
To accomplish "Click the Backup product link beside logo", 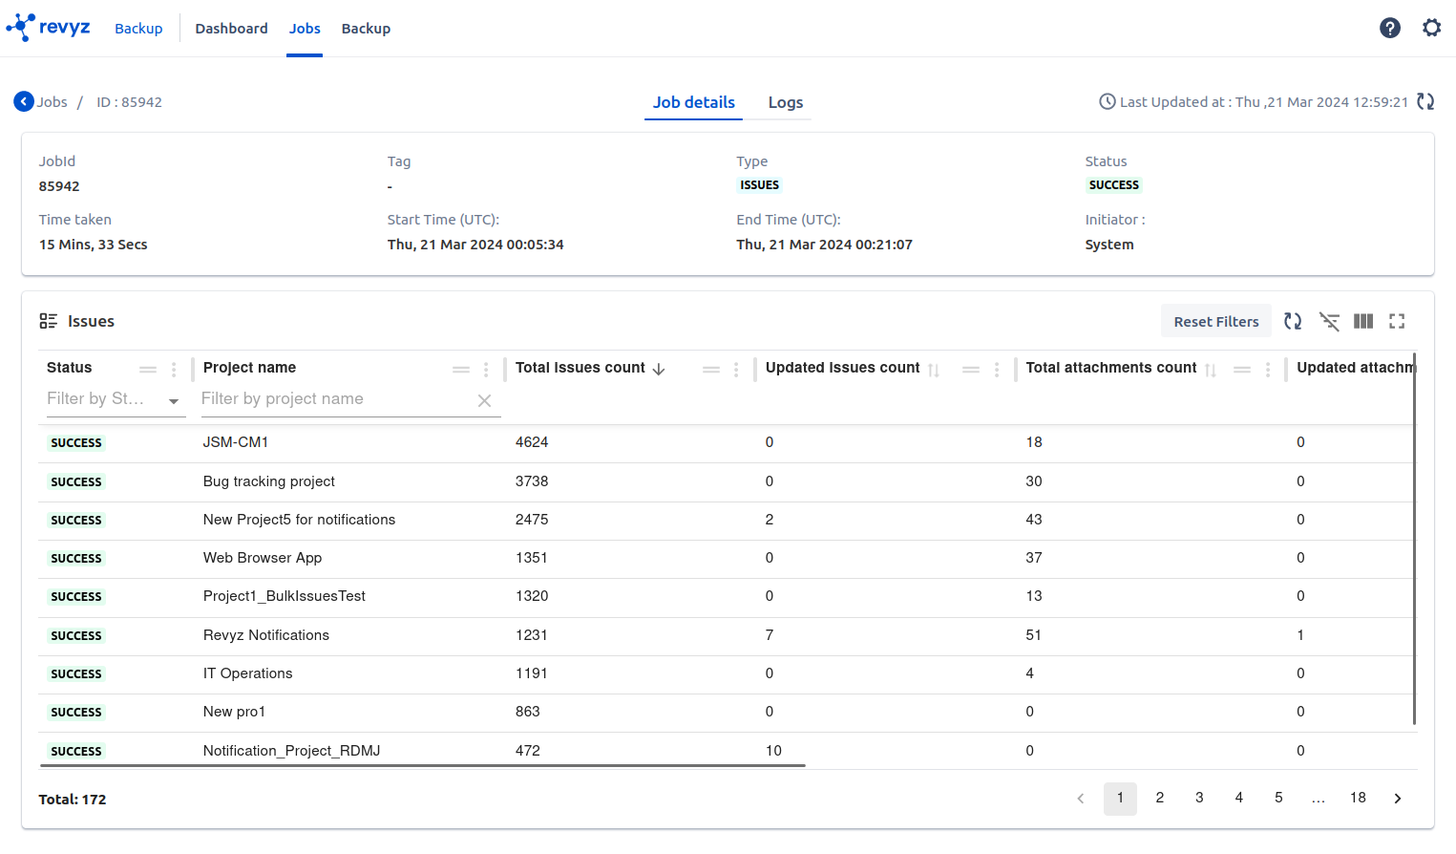I will coord(138,29).
